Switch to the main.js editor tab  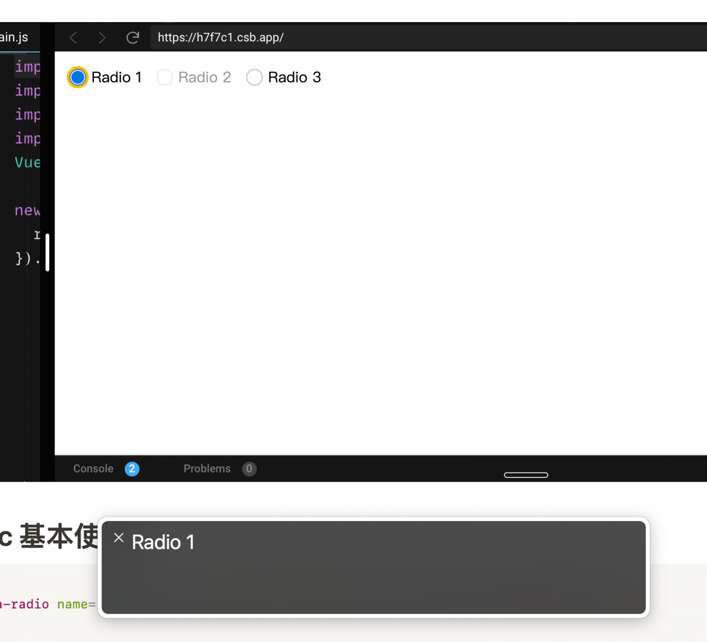(14, 38)
